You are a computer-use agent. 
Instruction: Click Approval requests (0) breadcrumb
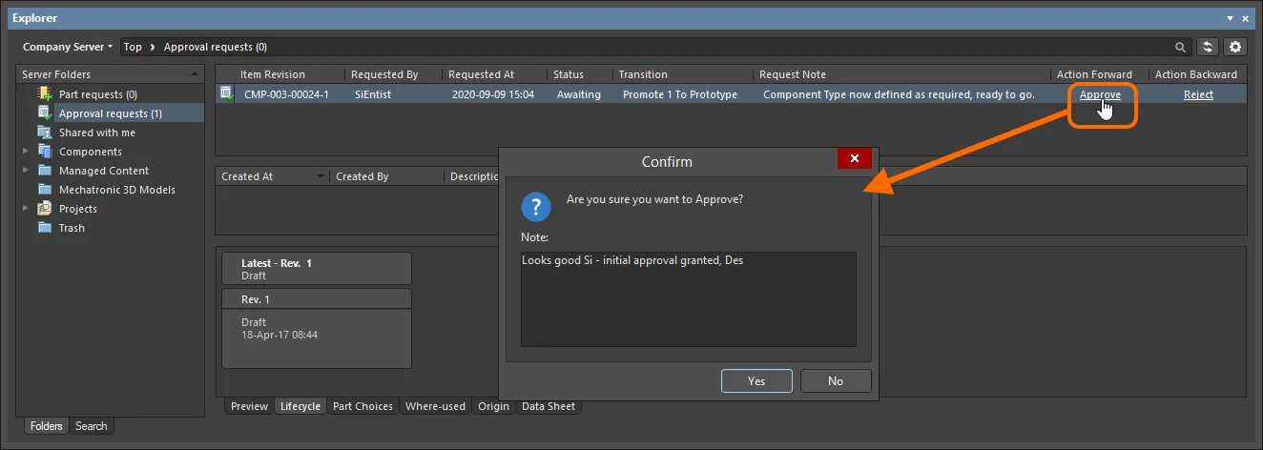point(216,47)
